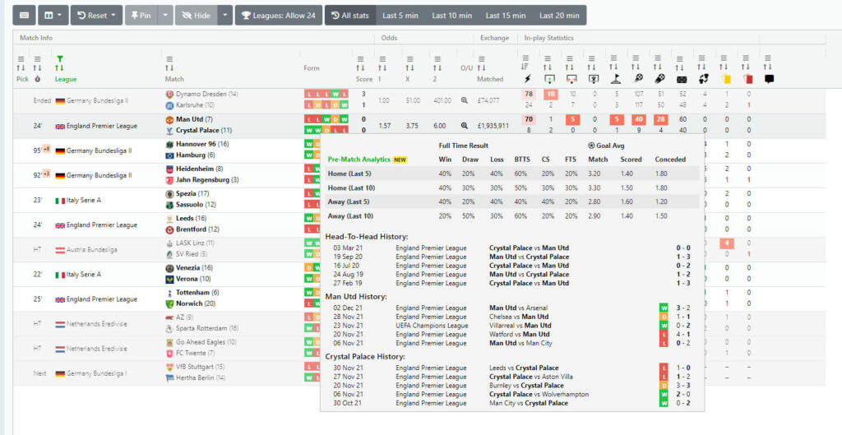The image size is (842, 435).
Task: Click the yellow card column icon
Action: [727, 79]
